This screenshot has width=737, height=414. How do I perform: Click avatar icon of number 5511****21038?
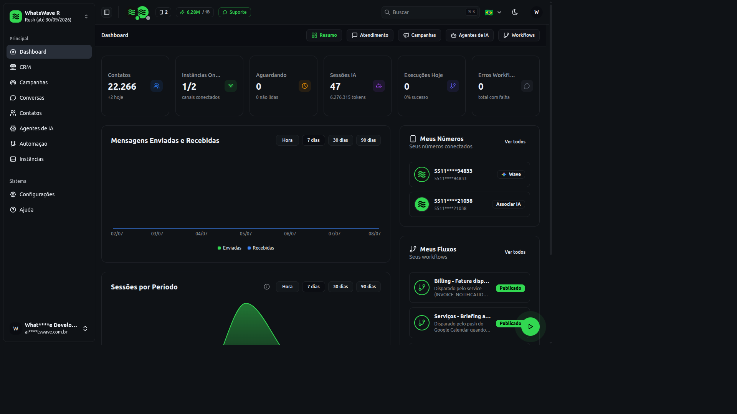pos(422,204)
